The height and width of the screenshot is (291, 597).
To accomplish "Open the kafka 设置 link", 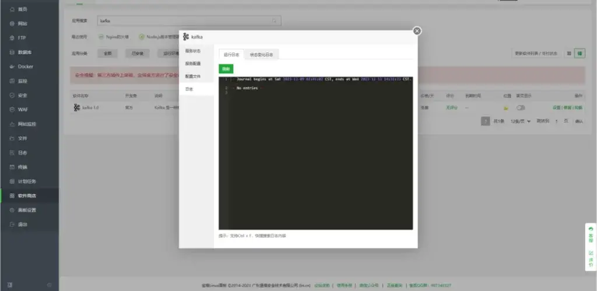I will (x=556, y=108).
